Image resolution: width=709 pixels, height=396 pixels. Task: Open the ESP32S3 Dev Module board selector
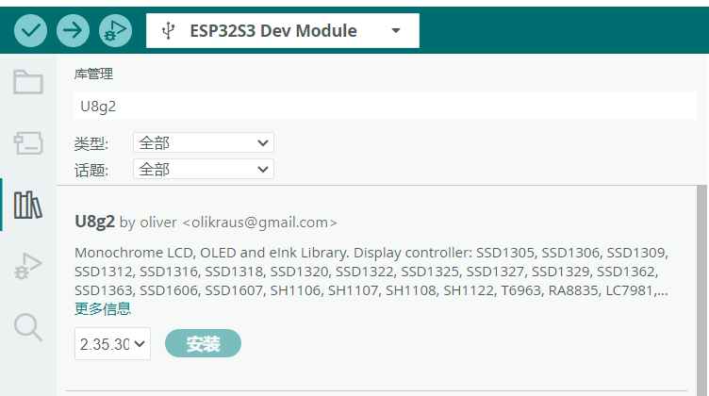[283, 31]
